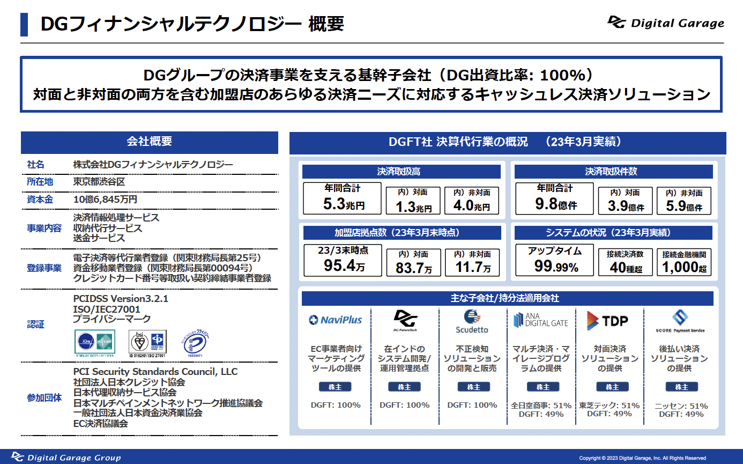The image size is (743, 464).
Task: Click the 3.9億件 value box
Action: [626, 201]
